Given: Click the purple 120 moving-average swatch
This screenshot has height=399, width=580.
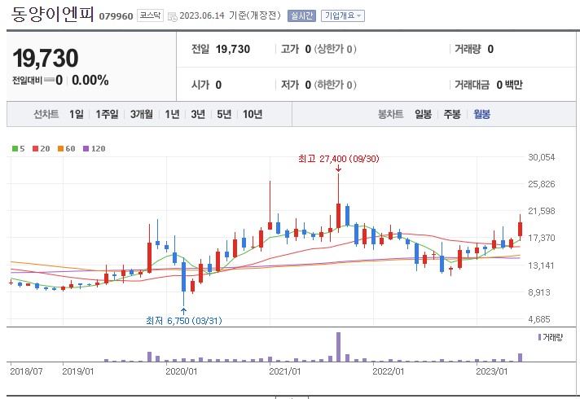Looking at the screenshot, I should (86, 149).
